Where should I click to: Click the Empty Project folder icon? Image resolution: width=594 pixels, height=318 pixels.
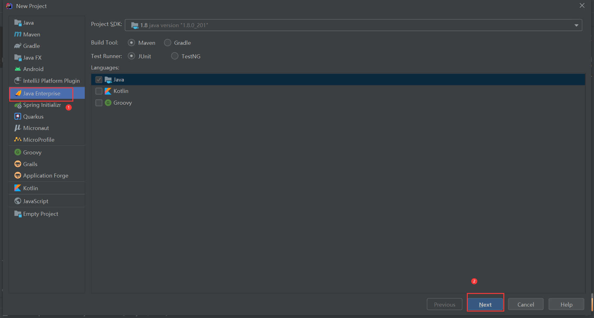point(18,214)
